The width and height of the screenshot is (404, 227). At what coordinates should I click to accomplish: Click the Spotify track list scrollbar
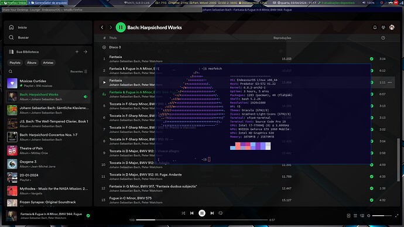399,160
